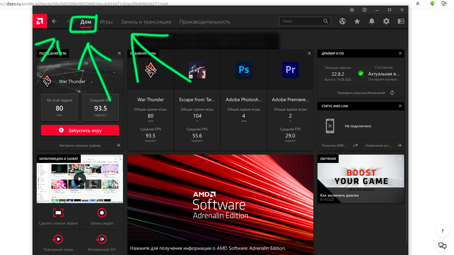The width and height of the screenshot is (454, 255).
Task: Click Escape from Tarkov 104 hours value
Action: point(197,116)
